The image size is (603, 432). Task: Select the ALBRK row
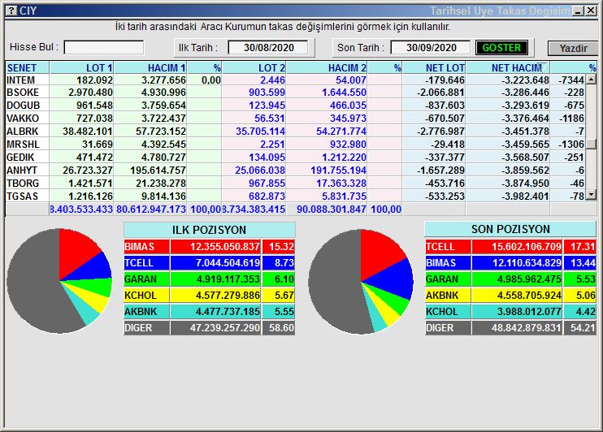(295, 132)
